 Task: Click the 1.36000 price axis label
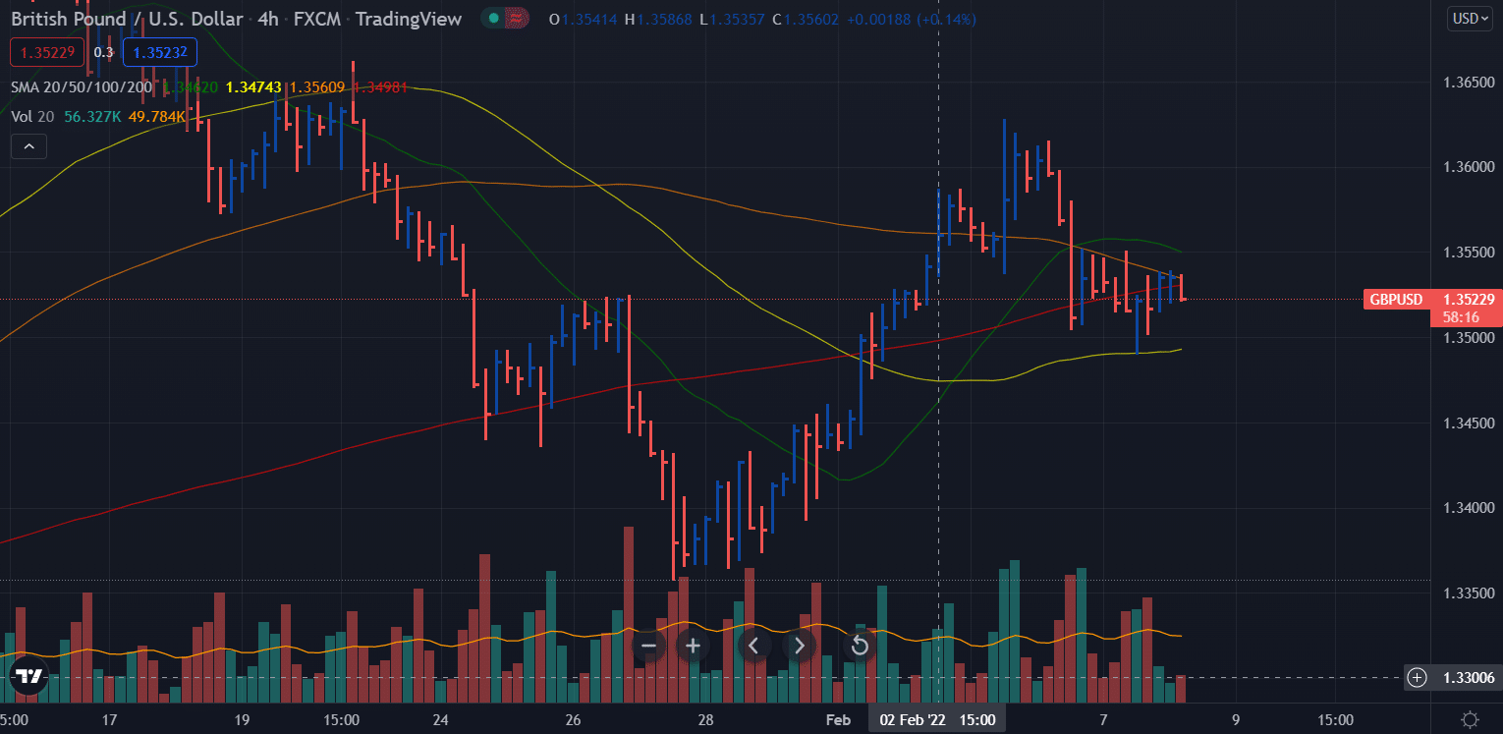coord(1468,168)
